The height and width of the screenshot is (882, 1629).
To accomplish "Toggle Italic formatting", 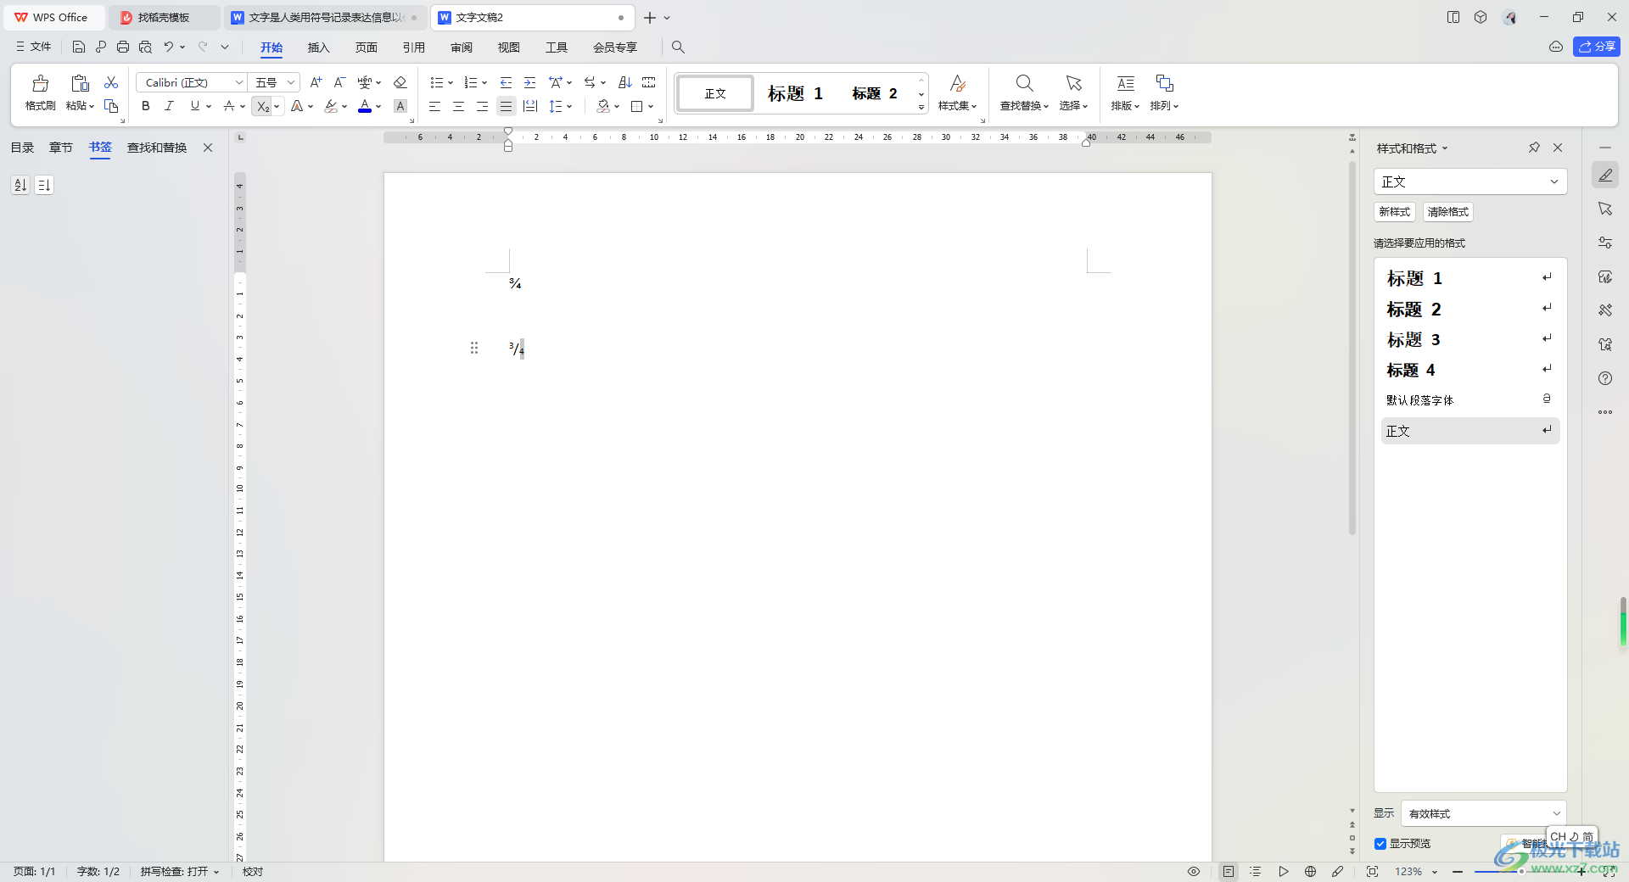I will [169, 106].
